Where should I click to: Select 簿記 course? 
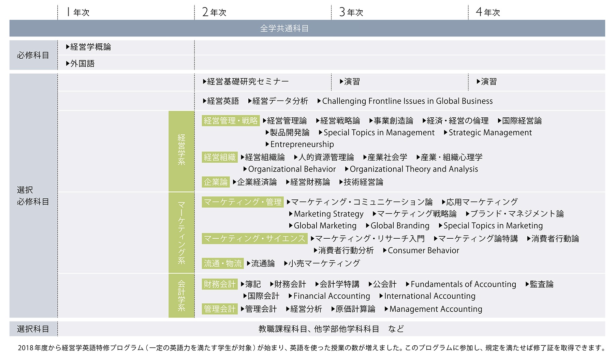[x=251, y=284]
